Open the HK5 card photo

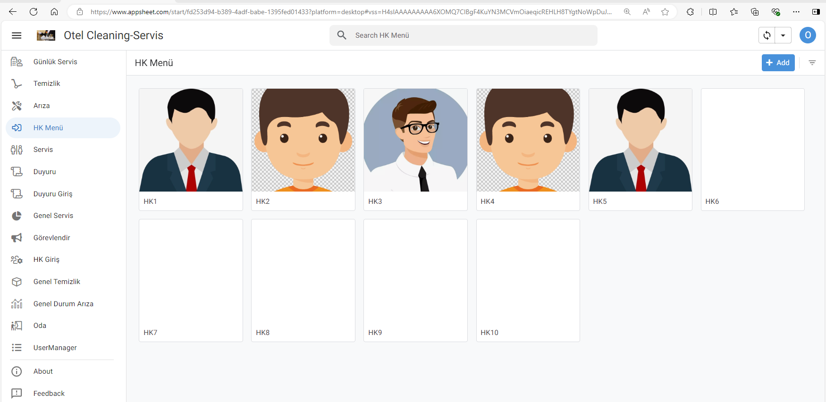click(641, 140)
